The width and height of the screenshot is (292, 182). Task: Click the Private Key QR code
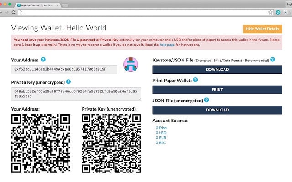click(111, 144)
